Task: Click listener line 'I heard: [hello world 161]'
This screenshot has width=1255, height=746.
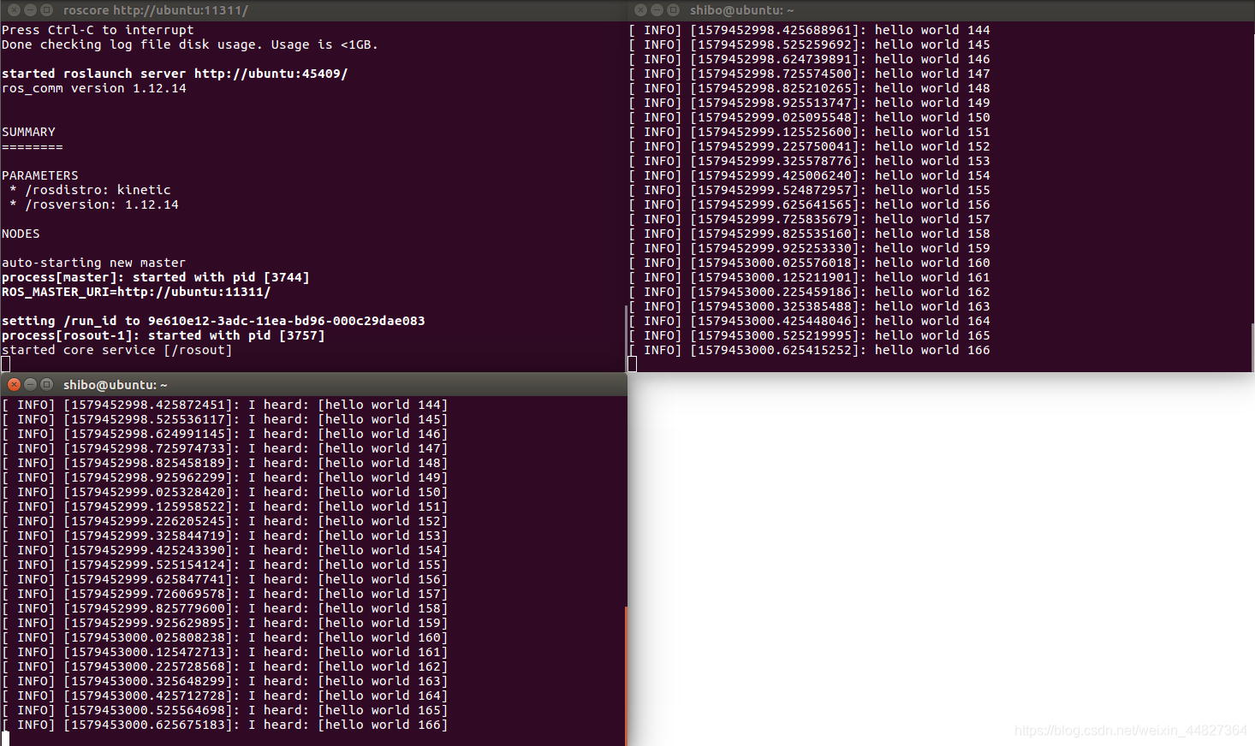Action: click(225, 652)
